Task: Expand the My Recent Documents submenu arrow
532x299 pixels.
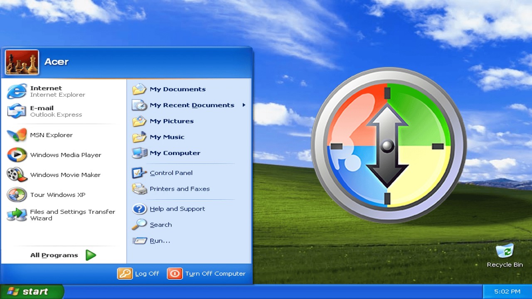Action: click(244, 105)
